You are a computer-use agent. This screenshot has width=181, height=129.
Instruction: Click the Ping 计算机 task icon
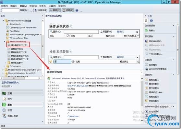(146, 111)
